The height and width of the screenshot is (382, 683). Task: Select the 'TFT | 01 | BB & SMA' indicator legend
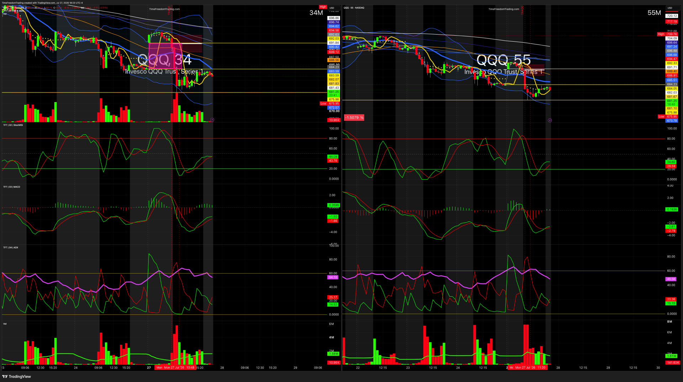(x=14, y=11)
